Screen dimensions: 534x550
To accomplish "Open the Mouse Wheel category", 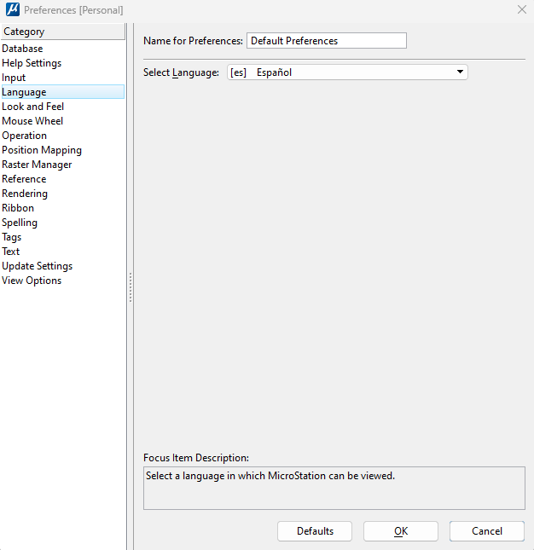I will pos(63,121).
